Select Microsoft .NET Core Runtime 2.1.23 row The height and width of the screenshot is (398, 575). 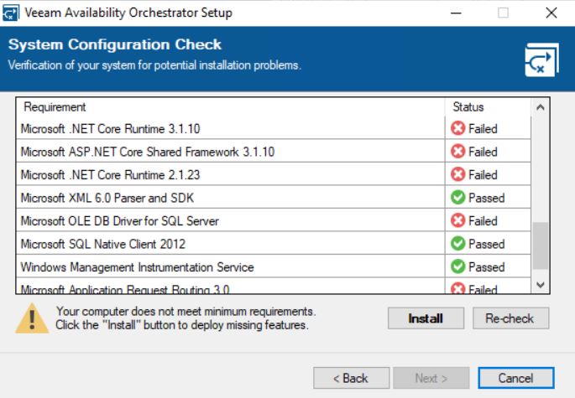coord(274,174)
